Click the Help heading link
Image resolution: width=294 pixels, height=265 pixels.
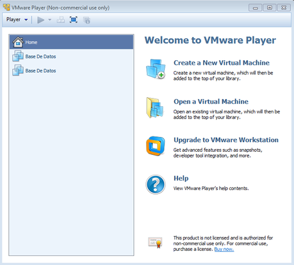tap(181, 179)
